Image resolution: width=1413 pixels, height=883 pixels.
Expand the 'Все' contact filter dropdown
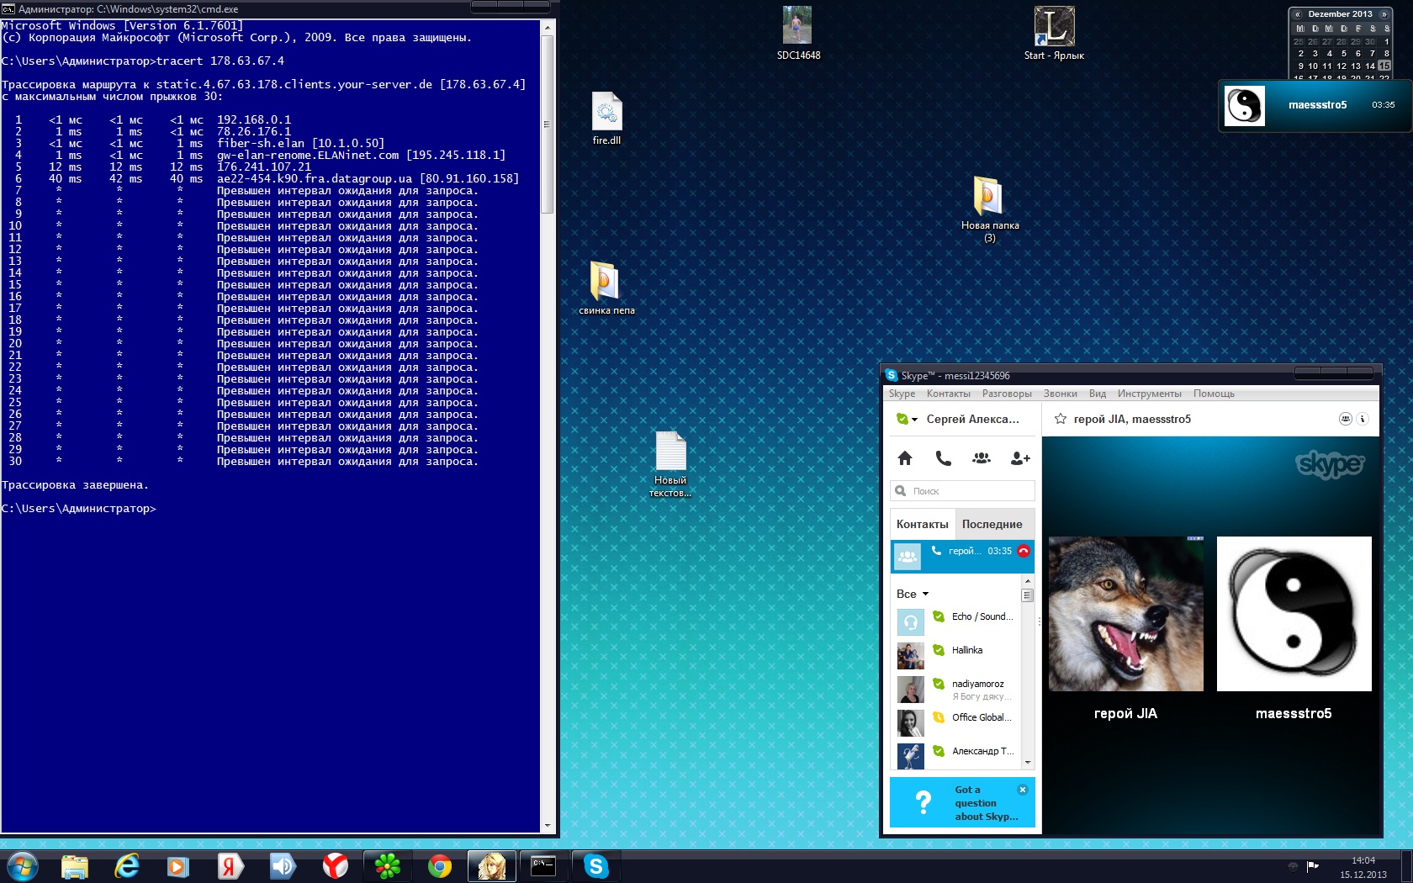tap(913, 594)
